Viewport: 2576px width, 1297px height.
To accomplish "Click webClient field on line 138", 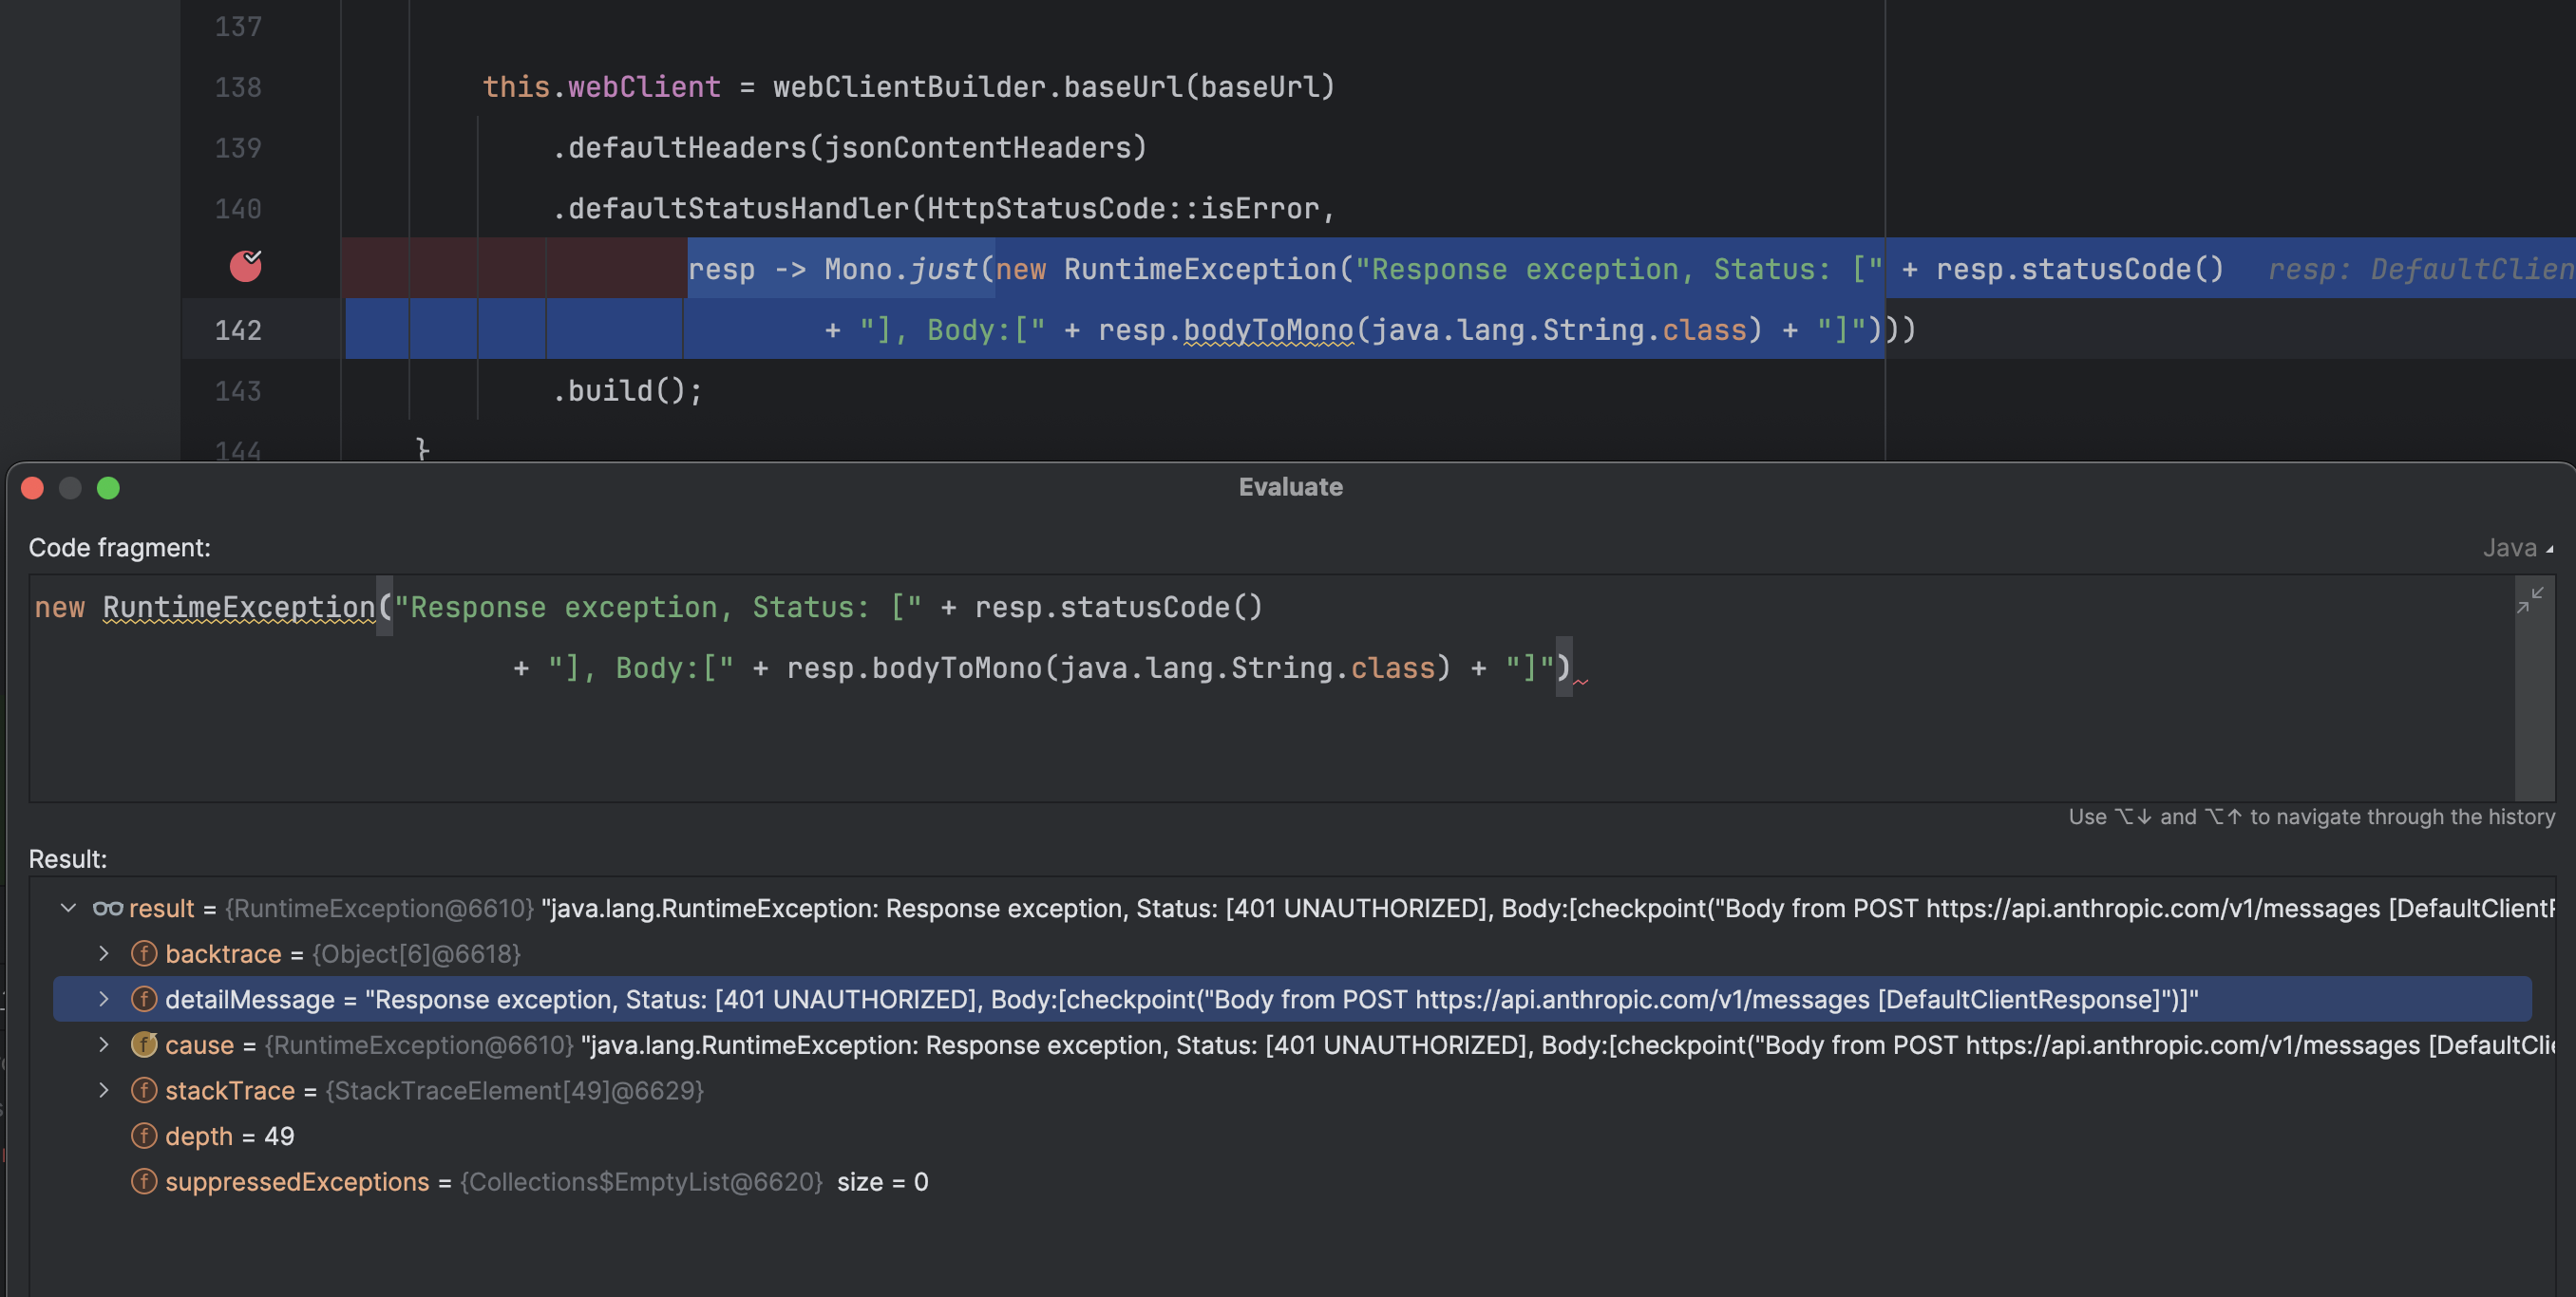I will [x=644, y=87].
